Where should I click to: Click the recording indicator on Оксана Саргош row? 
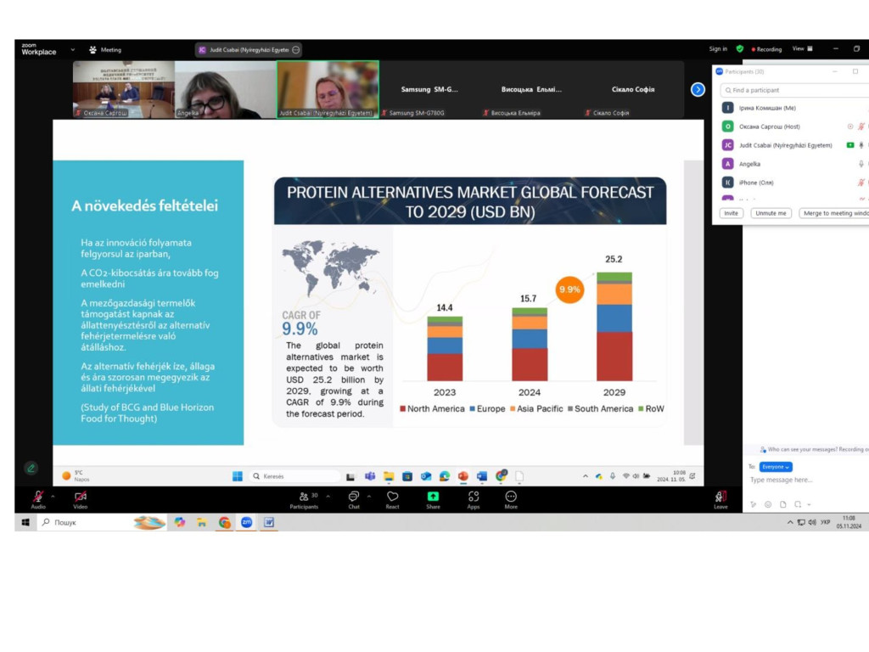tap(850, 126)
